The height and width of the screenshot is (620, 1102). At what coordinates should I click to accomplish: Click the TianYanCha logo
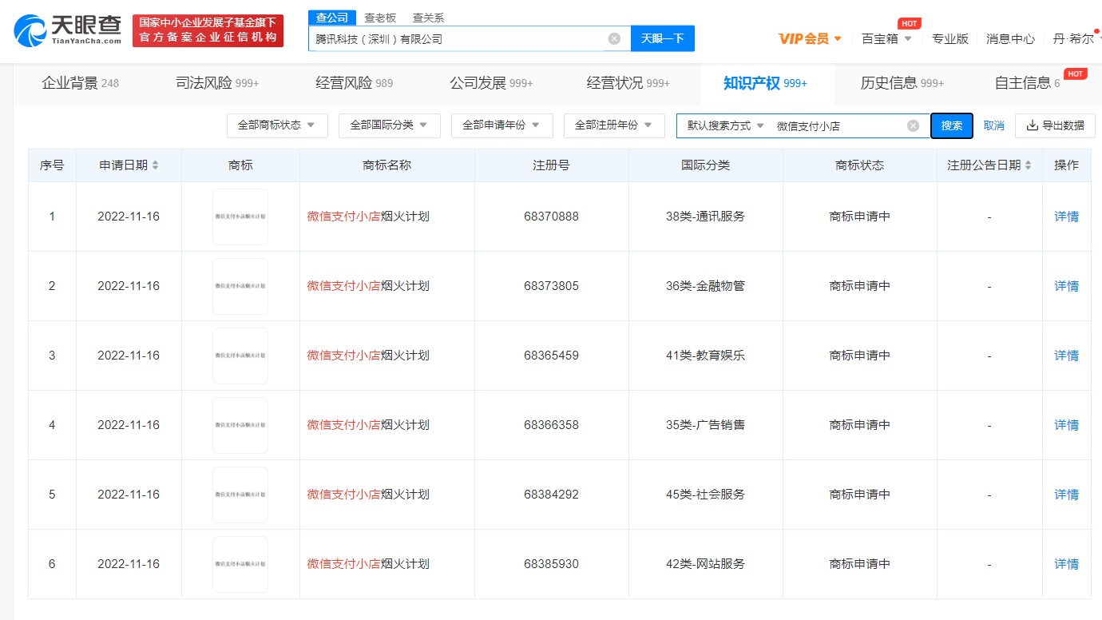click(x=68, y=30)
